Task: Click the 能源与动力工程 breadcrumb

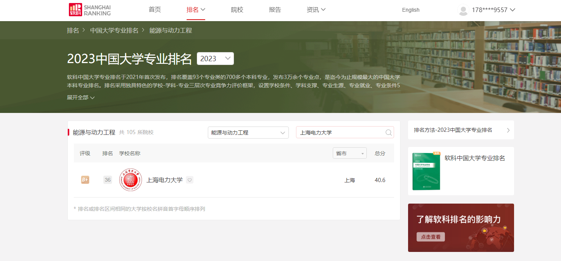Action: [171, 31]
